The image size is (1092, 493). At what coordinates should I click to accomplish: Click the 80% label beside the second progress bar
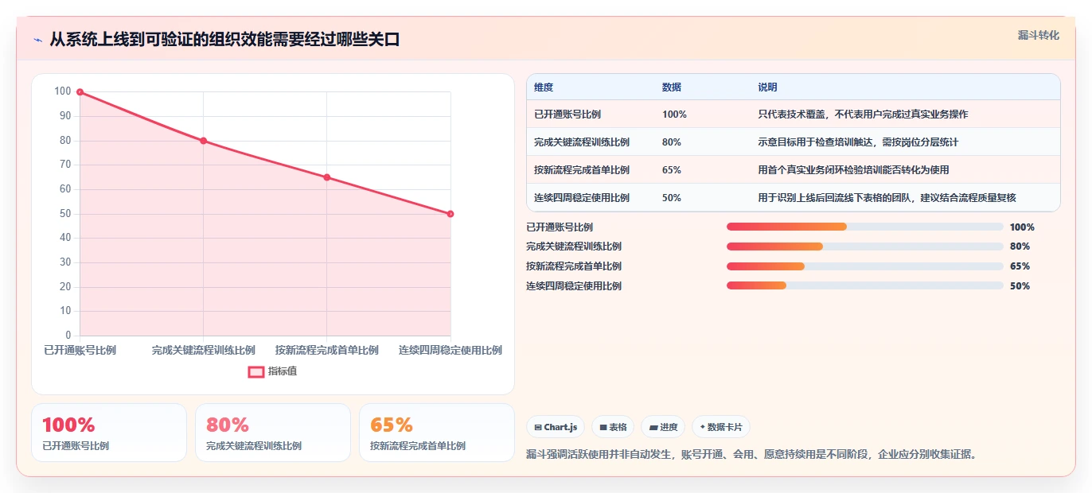coord(1020,246)
